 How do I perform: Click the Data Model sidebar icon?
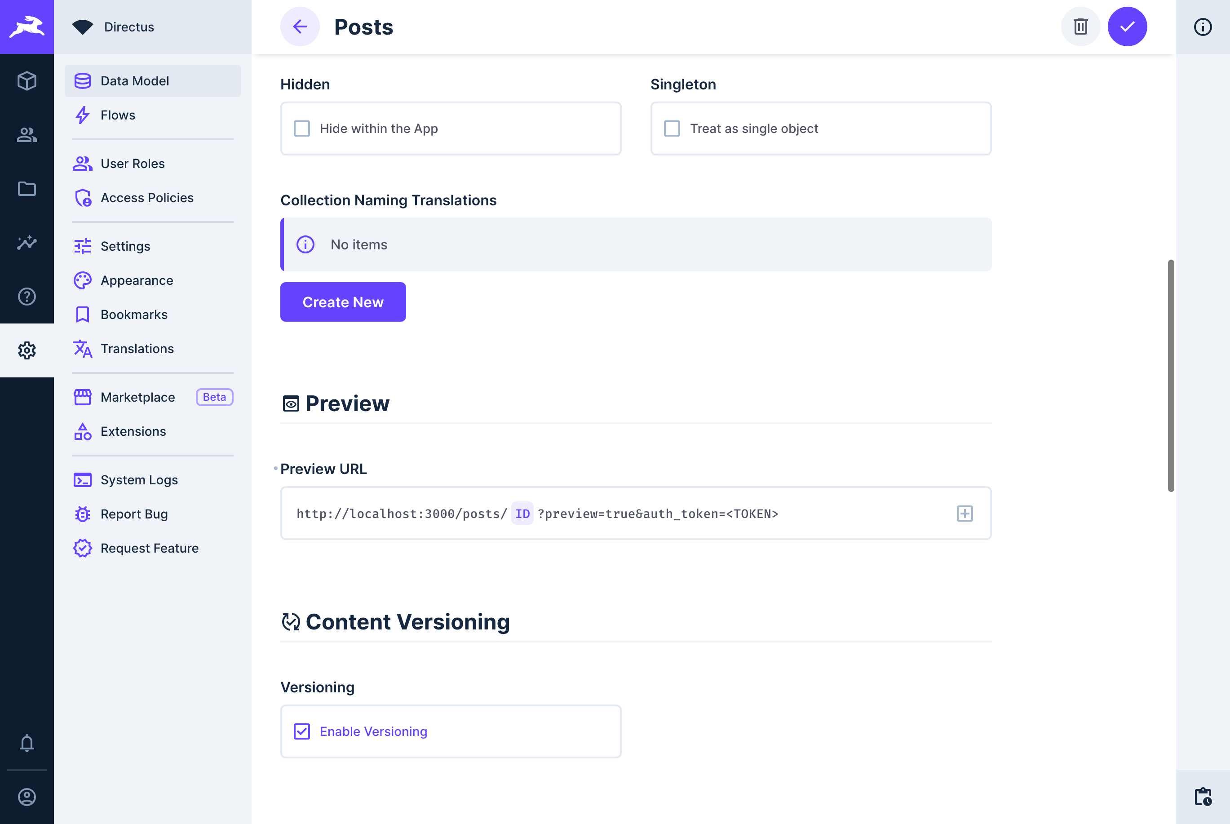[x=83, y=80]
